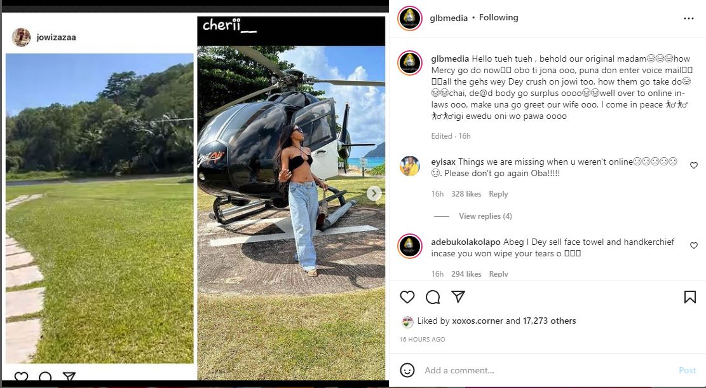Open the comment bubble icon under the post

(433, 297)
